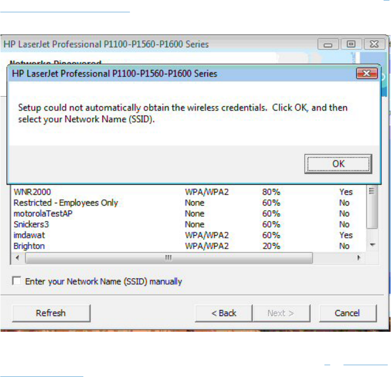Viewport: 391px width, 377px height.
Task: Click the disabled 'Next >' button
Action: point(281,313)
